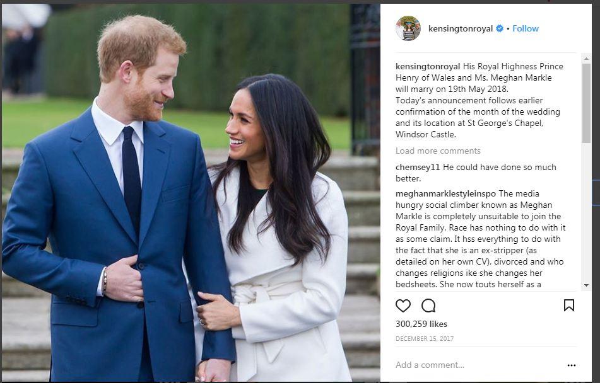Screen dimensions: 600x383
Task: Like the post with the heart icon
Action: click(x=403, y=306)
